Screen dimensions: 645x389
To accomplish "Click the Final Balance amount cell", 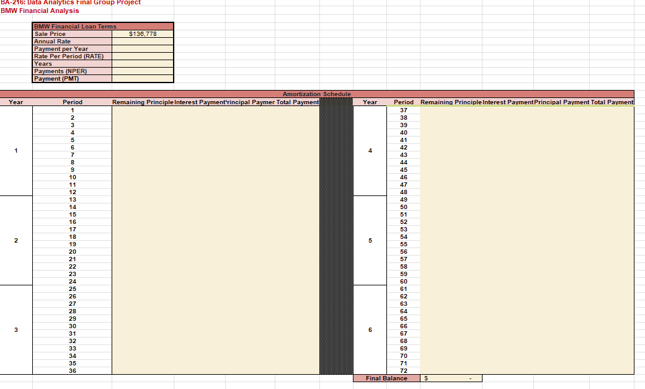I will tap(451, 377).
